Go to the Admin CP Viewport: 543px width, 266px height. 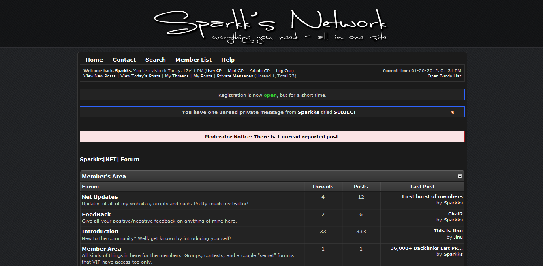coord(260,71)
